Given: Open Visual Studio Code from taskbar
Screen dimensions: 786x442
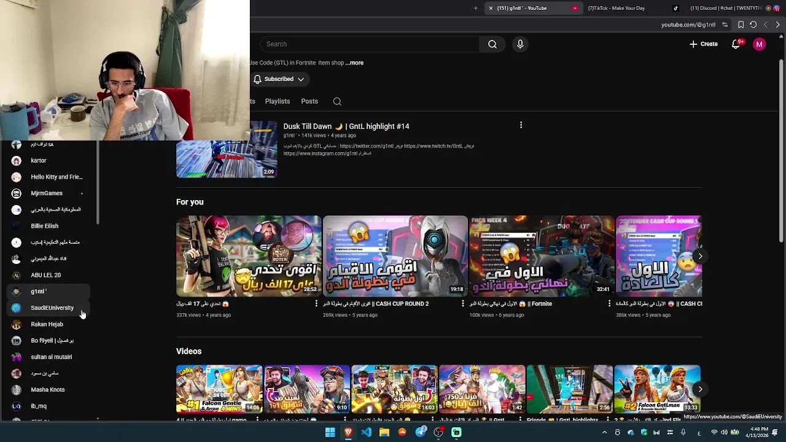Looking at the screenshot, I should coord(366,432).
